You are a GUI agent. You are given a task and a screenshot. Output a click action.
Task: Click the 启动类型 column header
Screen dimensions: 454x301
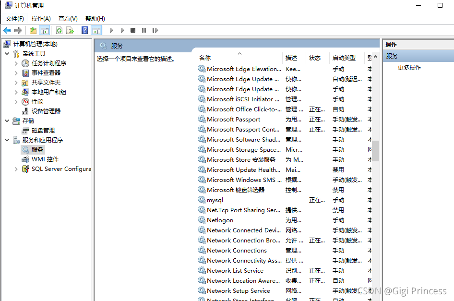pyautogui.click(x=346, y=58)
